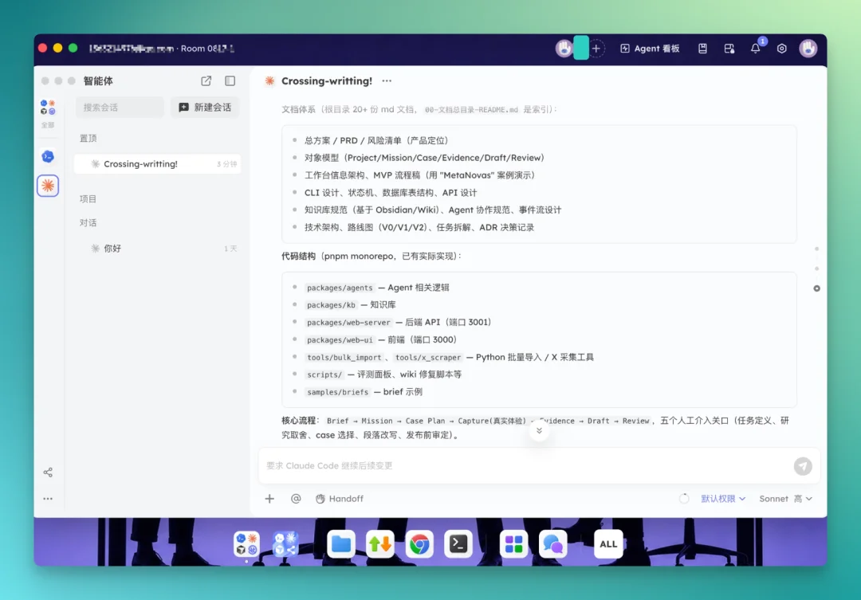This screenshot has height=600, width=861.
Task: Click the Crossing-writting! chat title
Action: tap(327, 80)
